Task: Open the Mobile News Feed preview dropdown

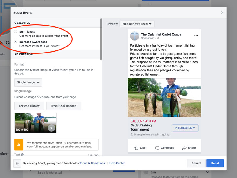Action: tap(137, 24)
